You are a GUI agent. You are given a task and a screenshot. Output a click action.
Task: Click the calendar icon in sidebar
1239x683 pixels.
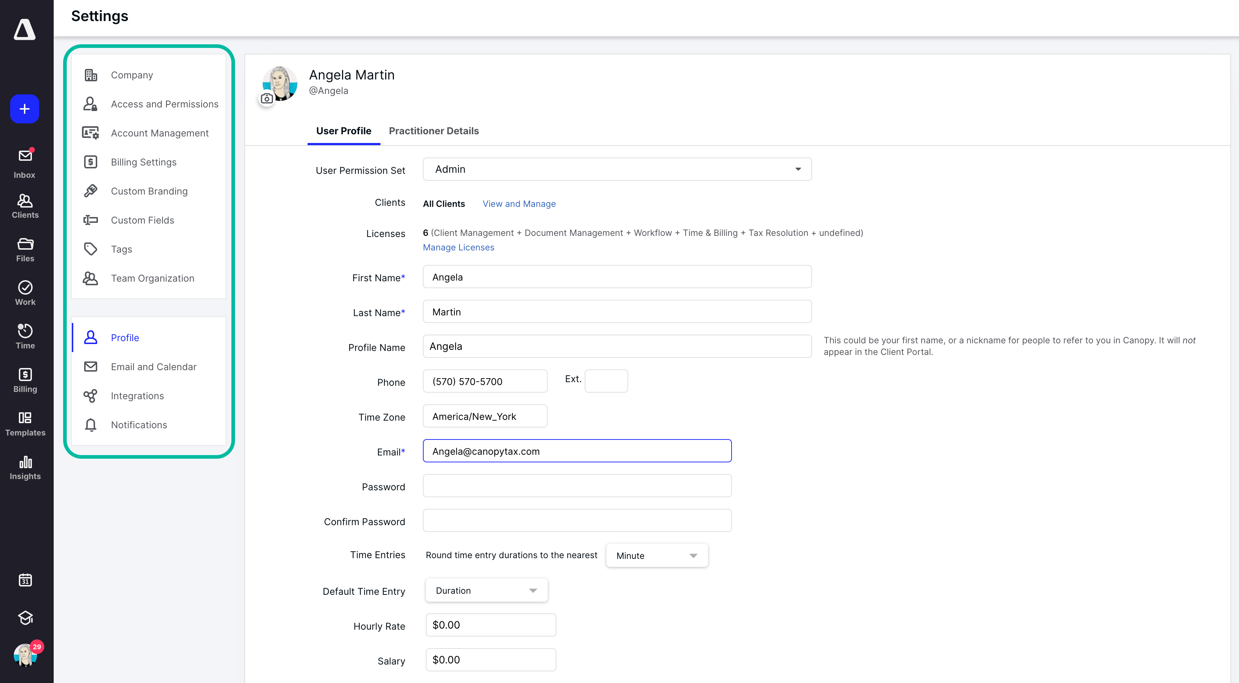(25, 580)
